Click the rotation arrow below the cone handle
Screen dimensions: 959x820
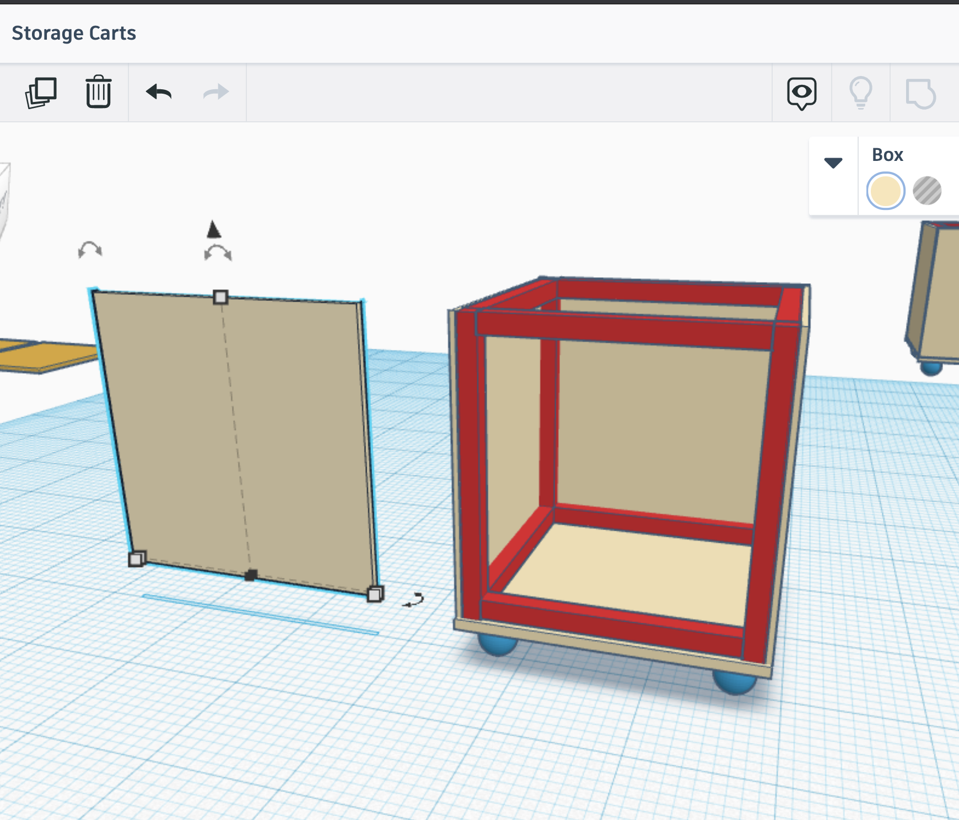[x=218, y=253]
